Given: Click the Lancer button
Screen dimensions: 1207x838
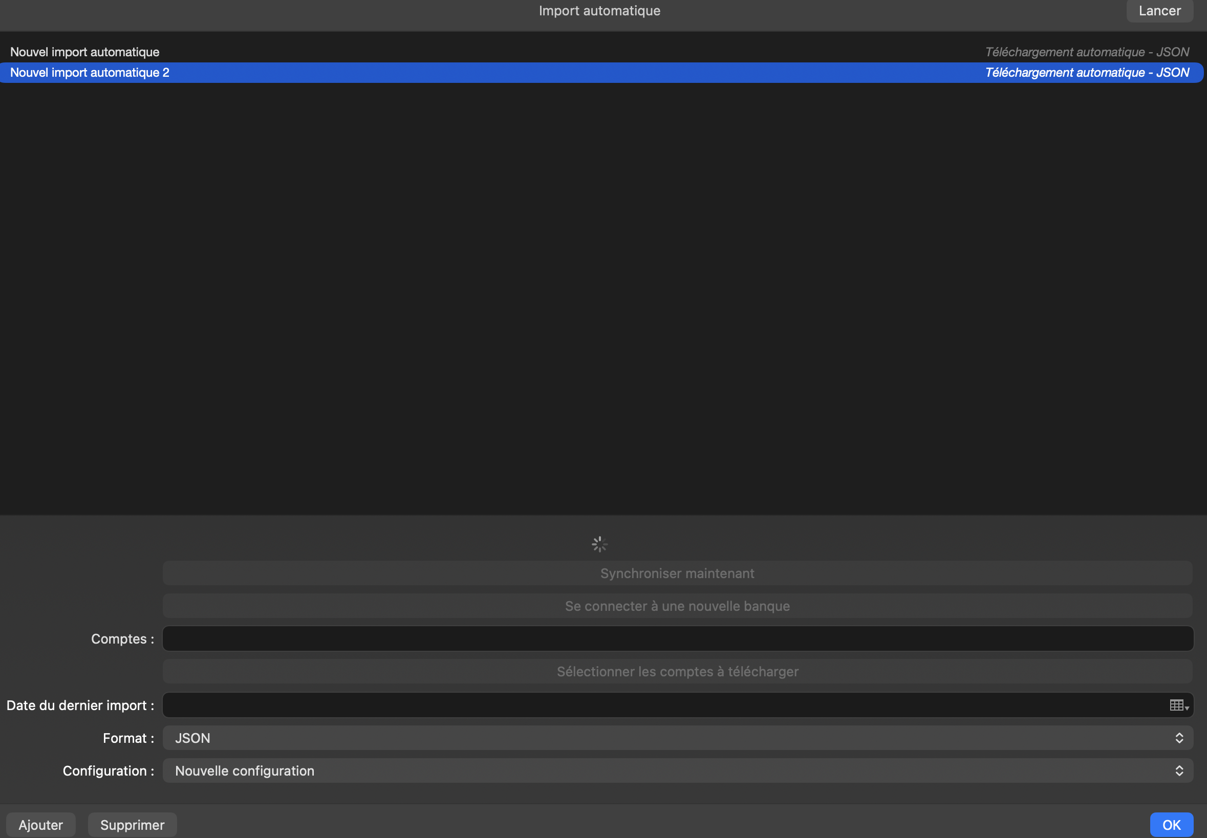Looking at the screenshot, I should [x=1159, y=11].
